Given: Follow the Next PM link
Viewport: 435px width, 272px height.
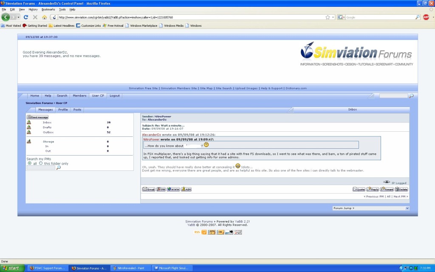Looking at the screenshot, I should 401,197.
